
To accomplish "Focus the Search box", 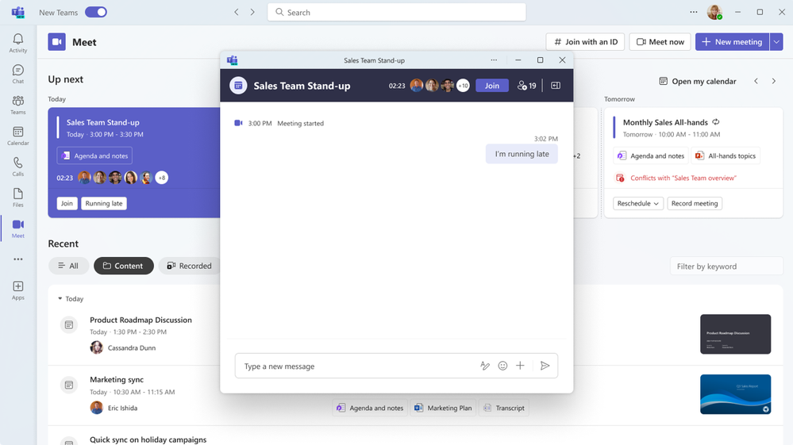I will pos(397,12).
